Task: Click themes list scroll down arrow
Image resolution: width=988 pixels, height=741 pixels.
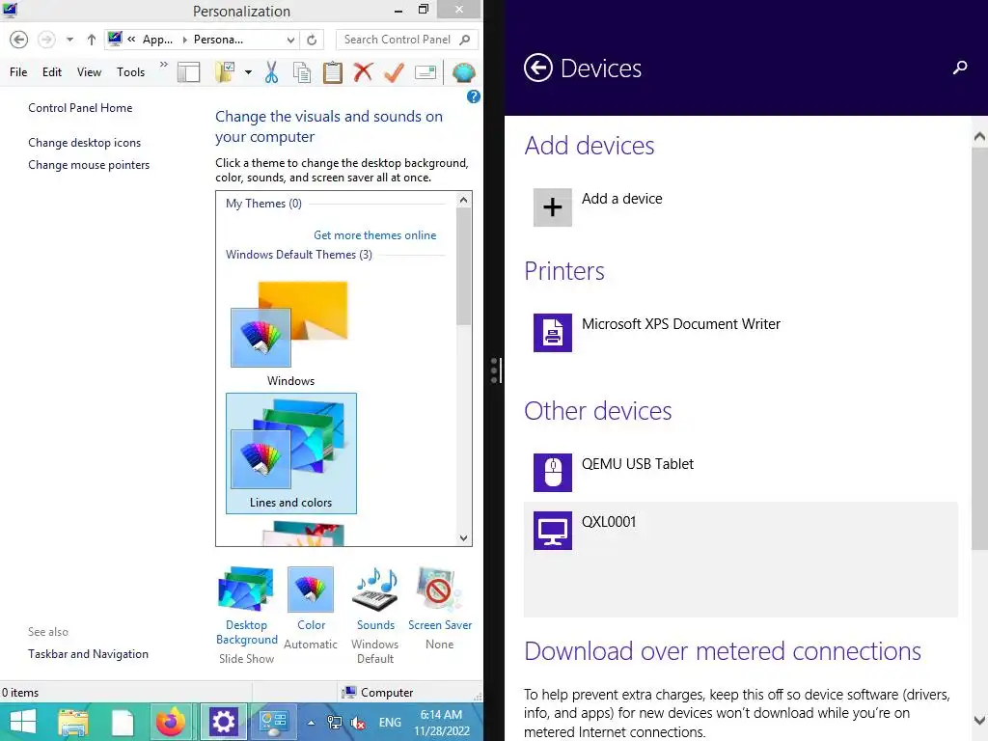Action: click(x=464, y=538)
